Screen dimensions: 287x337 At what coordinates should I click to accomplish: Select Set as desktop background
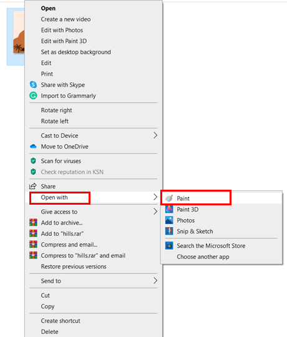coord(76,52)
